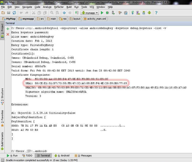The width and height of the screenshot is (192, 162).
Task: Open the Navigate menu
Action: click(27, 7)
